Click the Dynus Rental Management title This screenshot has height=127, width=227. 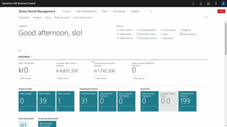[37, 11]
